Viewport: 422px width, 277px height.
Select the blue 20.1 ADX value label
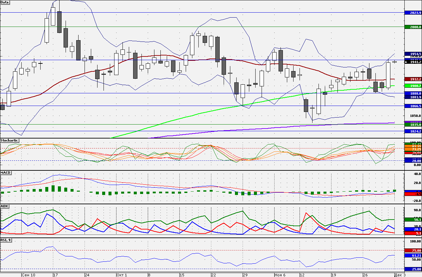click(413, 230)
